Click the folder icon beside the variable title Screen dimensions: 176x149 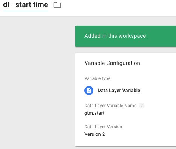coord(57,5)
